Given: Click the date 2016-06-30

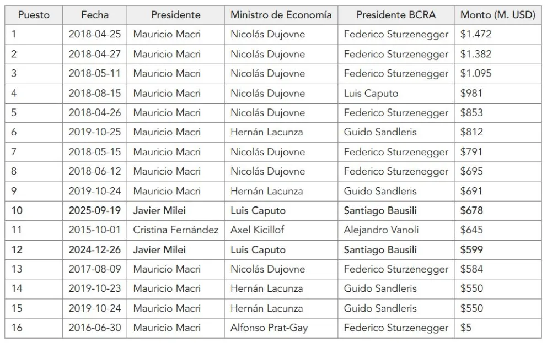Looking at the screenshot, I should pyautogui.click(x=95, y=328).
